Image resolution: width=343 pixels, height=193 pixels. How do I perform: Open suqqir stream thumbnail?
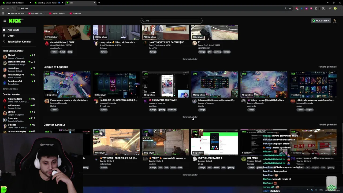click(313, 84)
